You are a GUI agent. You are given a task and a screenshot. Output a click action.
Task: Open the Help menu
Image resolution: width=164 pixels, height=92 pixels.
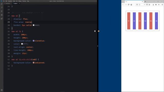pyautogui.click(x=28, y=1)
